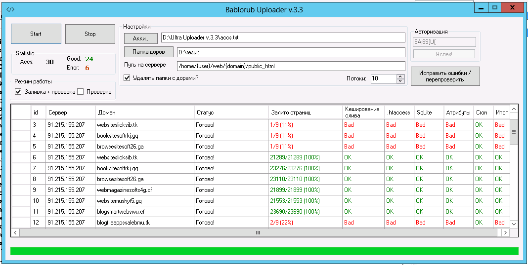The image size is (528, 265).
Task: Click Cron OK cell in row 5
Action: point(483,146)
